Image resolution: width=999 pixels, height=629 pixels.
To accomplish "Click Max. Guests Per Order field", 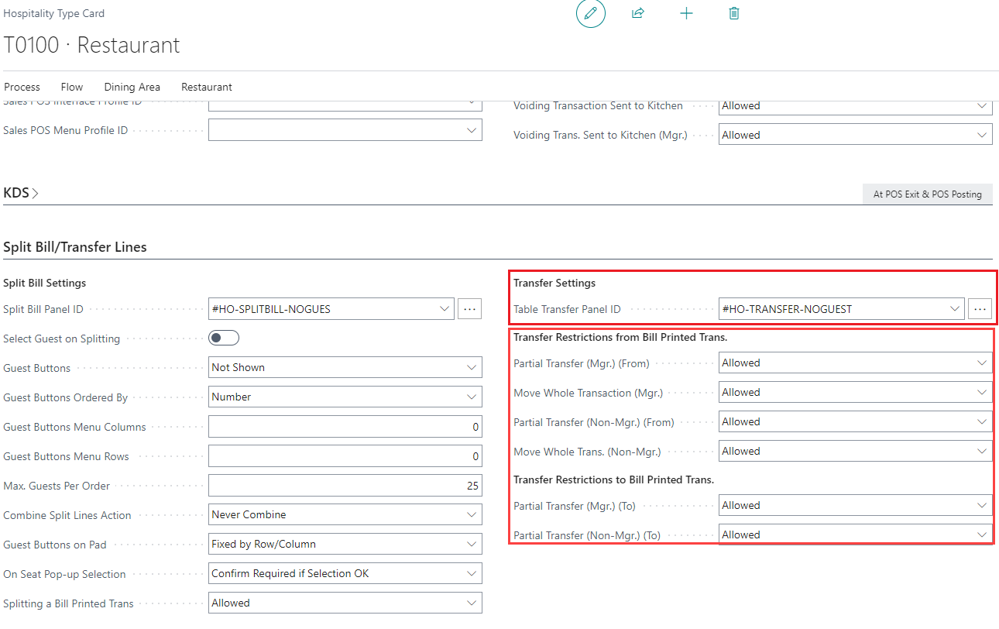I will [345, 486].
